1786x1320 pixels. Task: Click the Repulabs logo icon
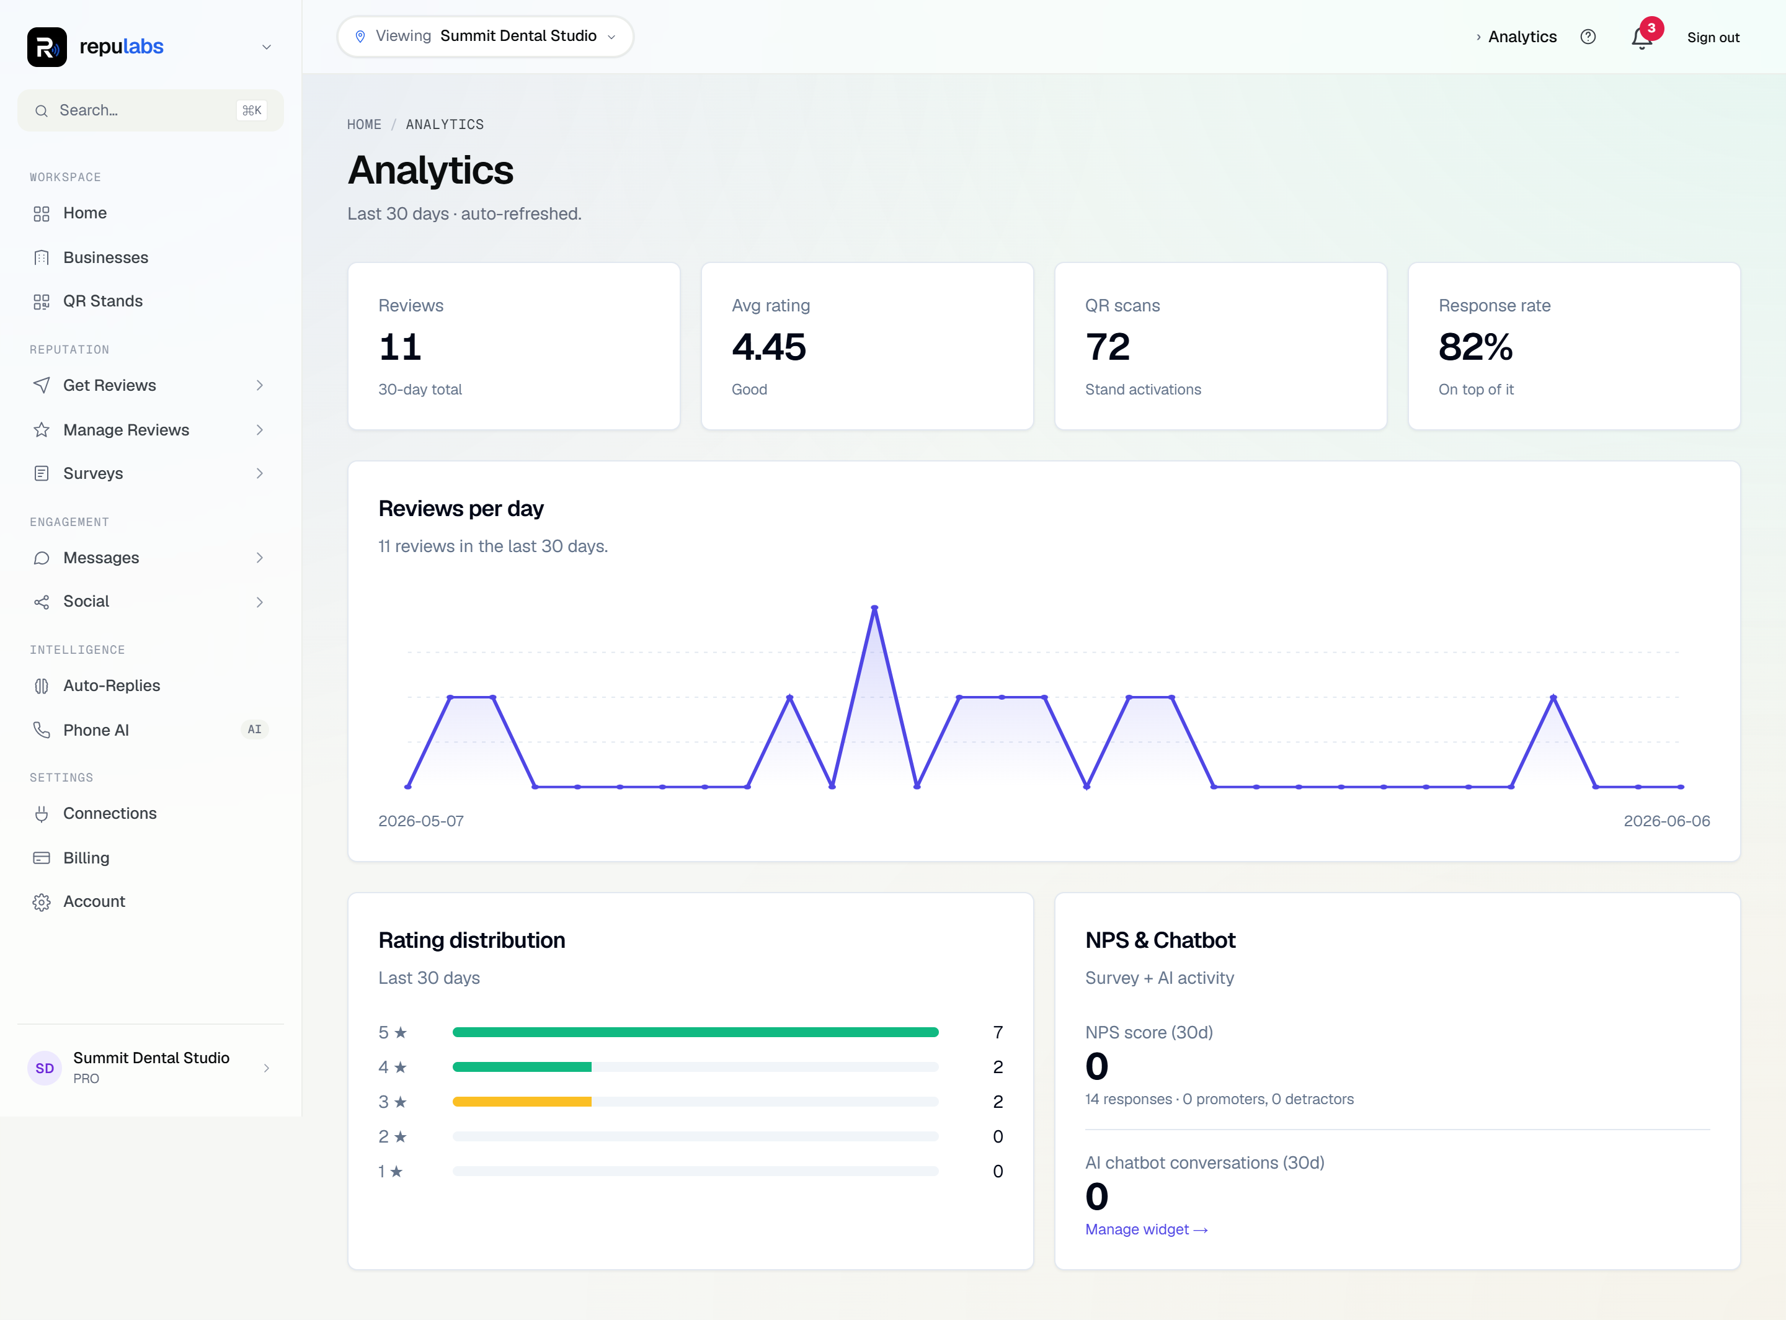[x=47, y=47]
